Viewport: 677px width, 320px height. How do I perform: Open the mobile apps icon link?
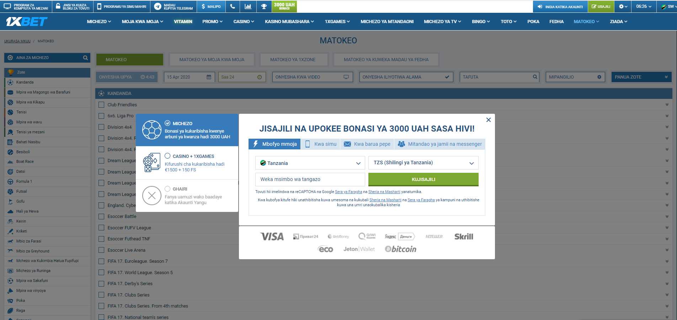click(x=99, y=6)
